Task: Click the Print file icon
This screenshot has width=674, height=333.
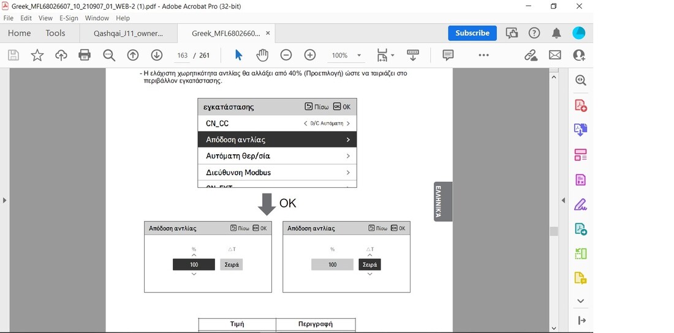Action: point(85,55)
